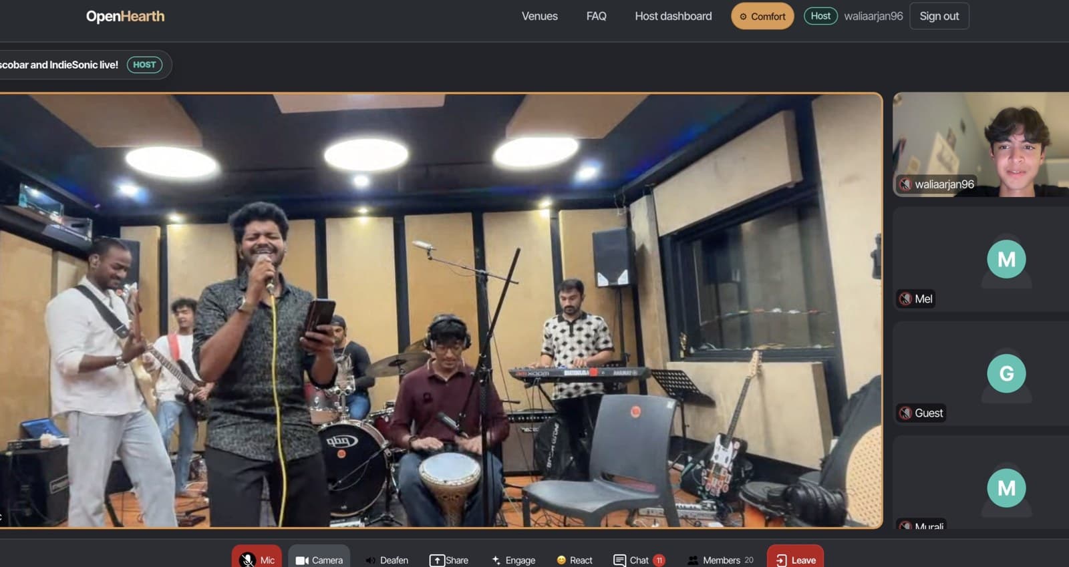Click the OpenHearth logo
The height and width of the screenshot is (567, 1069).
point(125,16)
